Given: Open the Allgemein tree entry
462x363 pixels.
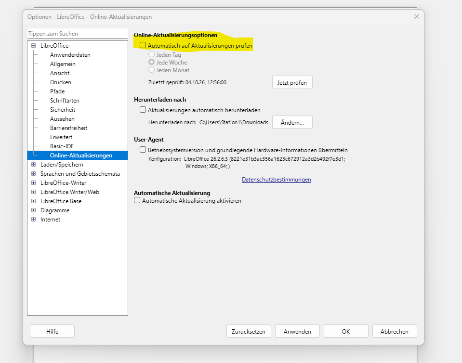Looking at the screenshot, I should [x=63, y=64].
